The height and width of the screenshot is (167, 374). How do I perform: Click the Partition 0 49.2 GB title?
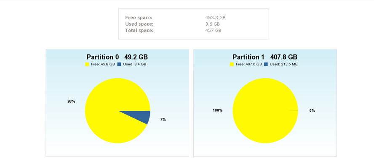117,57
